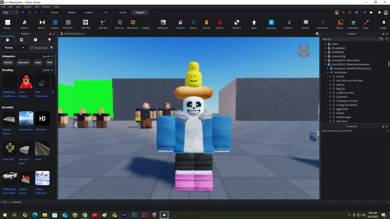
Task: Click the Set Default grid plugin icon
Action: pyautogui.click(x=68, y=23)
